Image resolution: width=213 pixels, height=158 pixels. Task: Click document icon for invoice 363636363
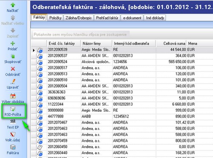(40, 93)
